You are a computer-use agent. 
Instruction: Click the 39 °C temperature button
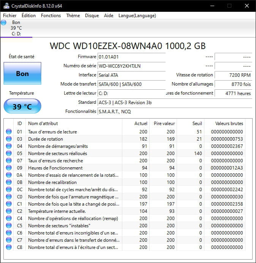click(22, 106)
